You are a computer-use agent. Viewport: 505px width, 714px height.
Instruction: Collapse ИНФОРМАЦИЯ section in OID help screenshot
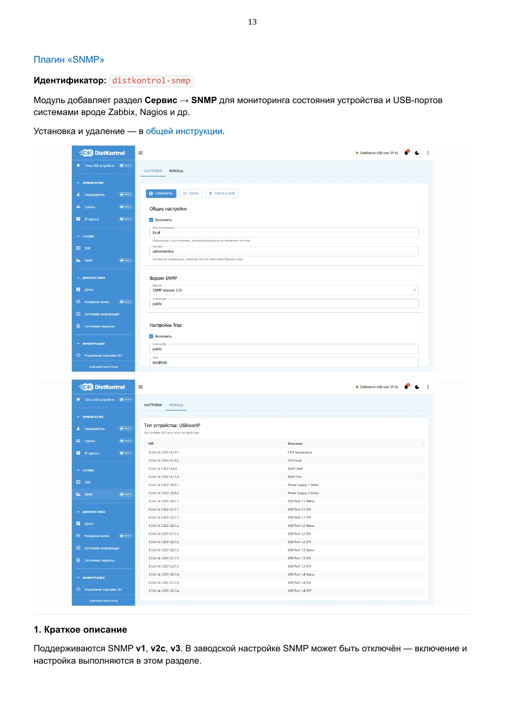pos(78,578)
